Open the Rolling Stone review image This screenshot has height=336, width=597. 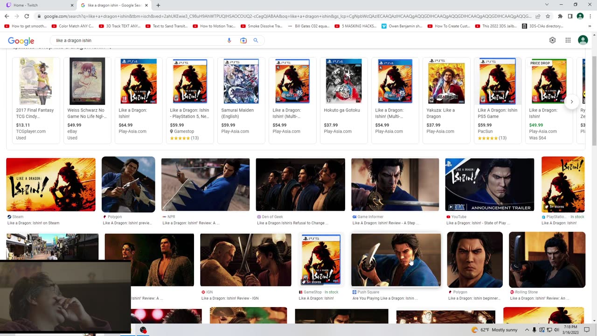click(547, 260)
